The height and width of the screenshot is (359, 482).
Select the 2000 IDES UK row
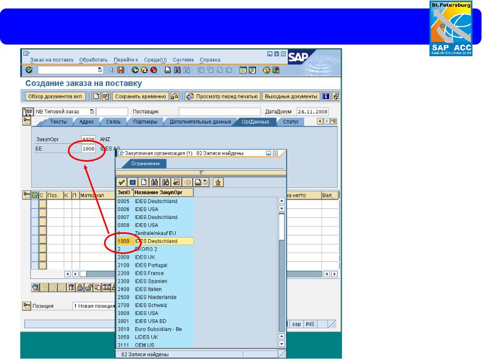point(155,257)
